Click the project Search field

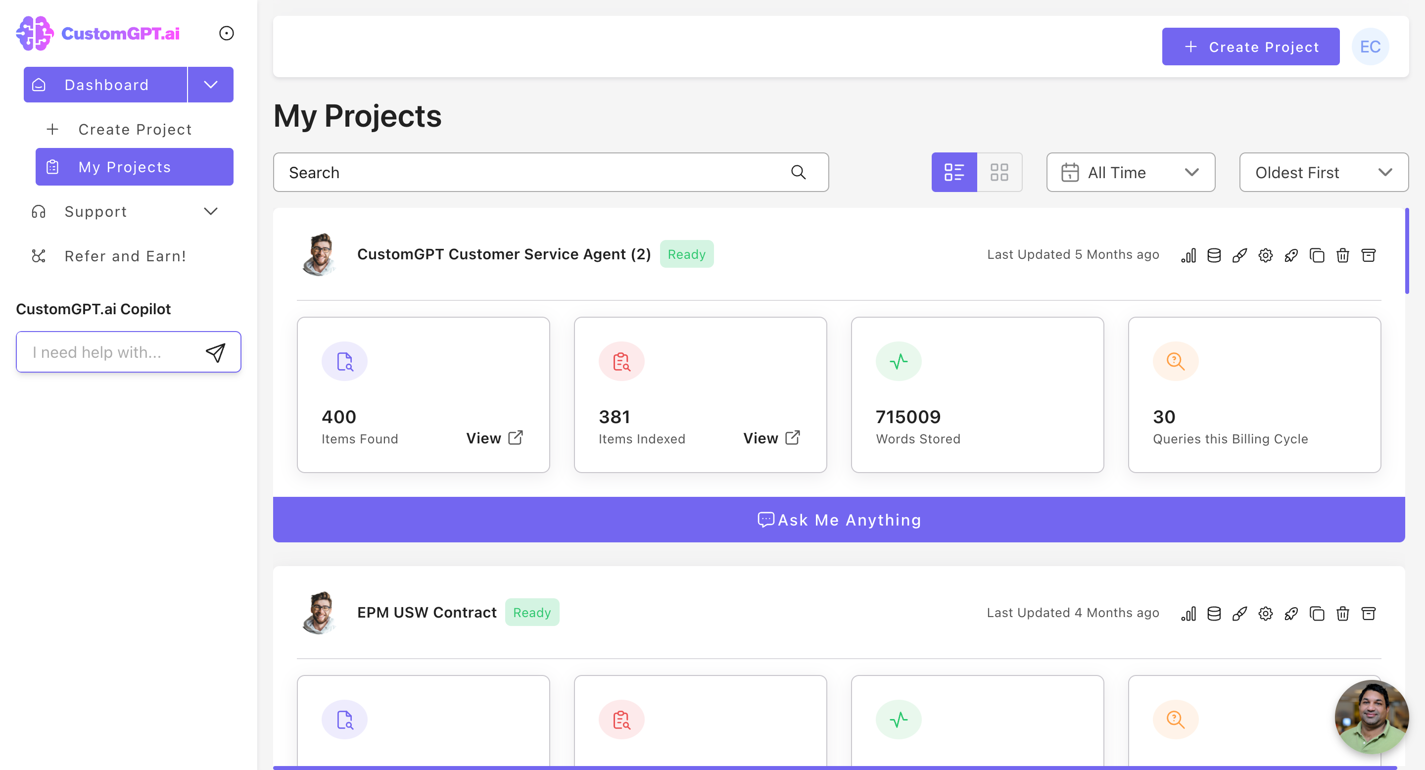coord(536,173)
